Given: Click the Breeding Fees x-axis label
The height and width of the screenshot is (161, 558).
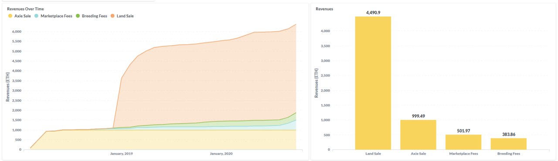Looking at the screenshot, I should (x=509, y=154).
